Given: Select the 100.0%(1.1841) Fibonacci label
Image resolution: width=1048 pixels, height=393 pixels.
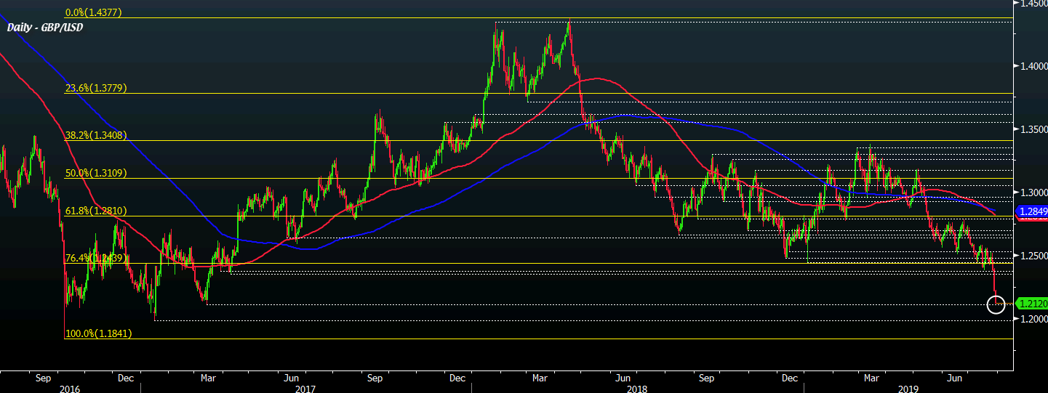Looking at the screenshot, I should click(99, 333).
